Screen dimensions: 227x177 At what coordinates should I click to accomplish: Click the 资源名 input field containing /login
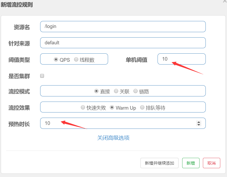coord(123,27)
